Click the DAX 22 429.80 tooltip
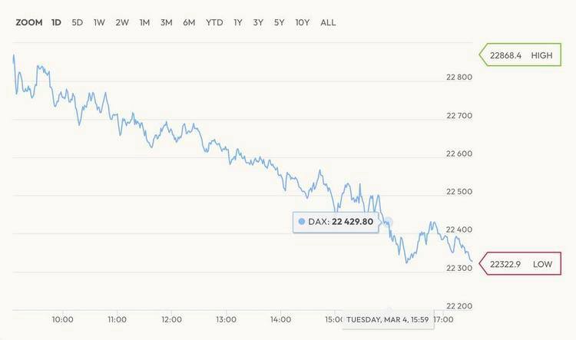 338,223
